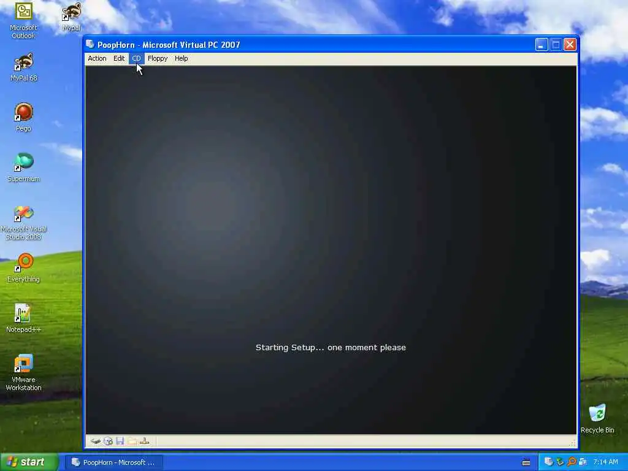The height and width of the screenshot is (471, 628).
Task: Click the orange Everything search tray icon
Action: pos(572,462)
